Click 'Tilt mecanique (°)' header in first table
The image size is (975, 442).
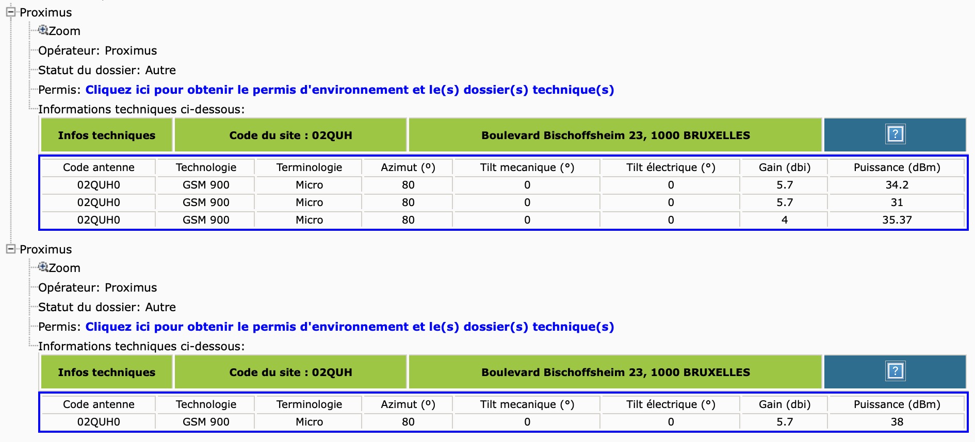tap(527, 167)
